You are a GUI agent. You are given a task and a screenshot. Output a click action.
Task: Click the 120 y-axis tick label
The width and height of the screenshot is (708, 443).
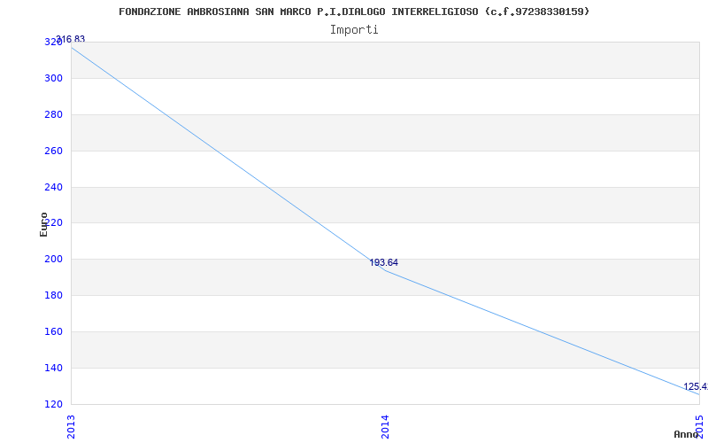click(53, 404)
